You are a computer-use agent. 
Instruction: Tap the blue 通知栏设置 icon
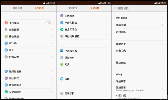tap(6, 71)
